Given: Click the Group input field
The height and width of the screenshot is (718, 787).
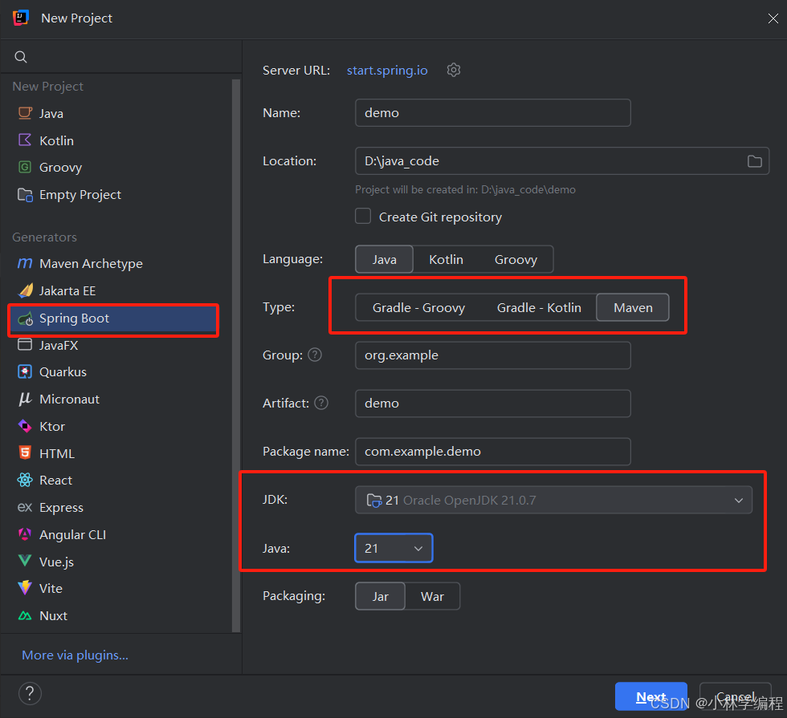Looking at the screenshot, I should pos(493,355).
